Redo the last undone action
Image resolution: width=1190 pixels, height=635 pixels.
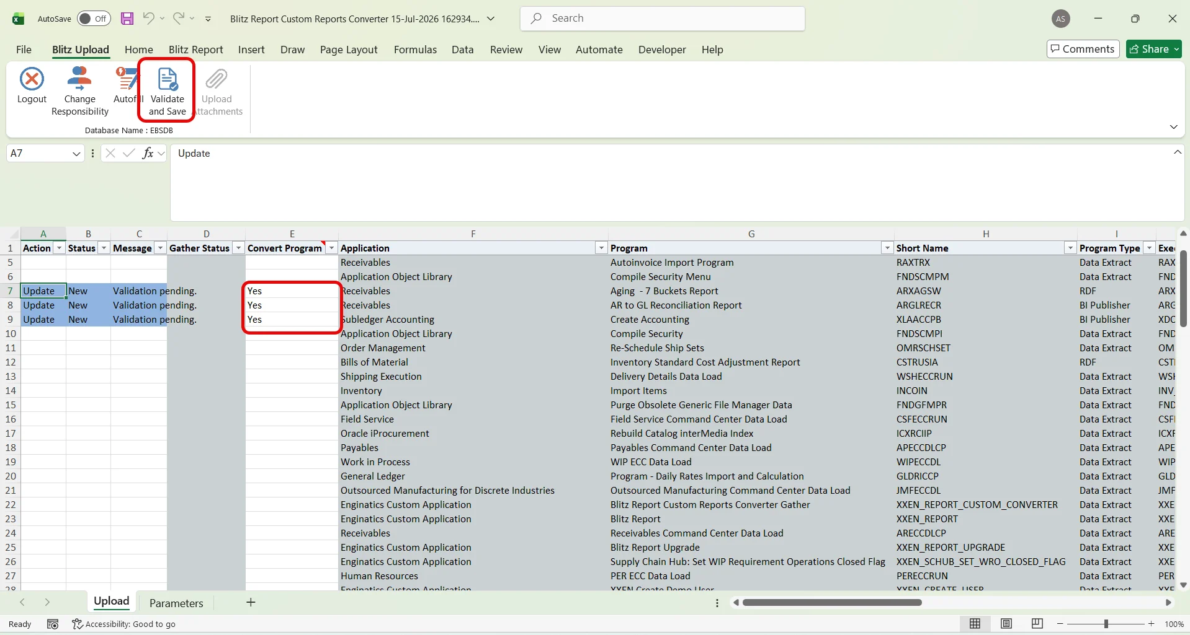(x=179, y=19)
